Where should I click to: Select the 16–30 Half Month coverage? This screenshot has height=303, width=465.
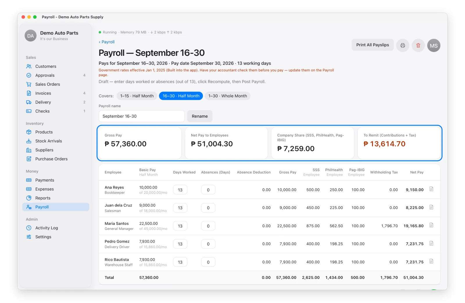coord(181,96)
